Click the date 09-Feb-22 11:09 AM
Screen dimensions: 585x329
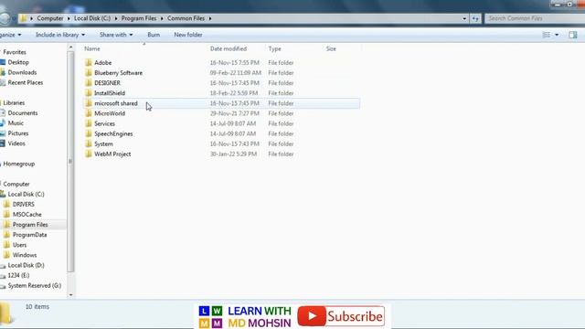tap(236, 73)
